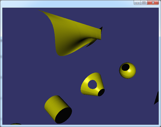The width and height of the screenshot is (161, 127).
Task: Close the 3D rendering window
Action: click(153, 2)
